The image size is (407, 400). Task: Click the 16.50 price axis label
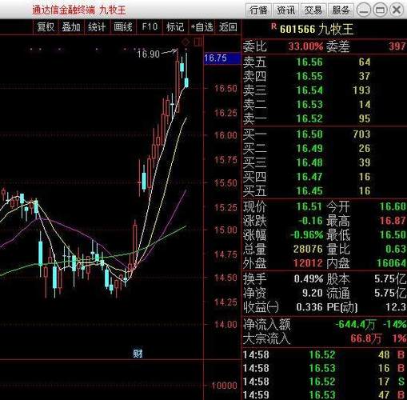[x=225, y=88]
